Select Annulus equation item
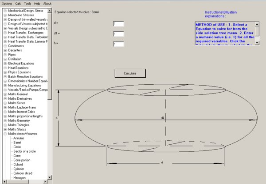 pos(19,138)
